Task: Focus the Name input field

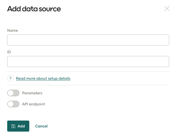Action: coord(88,40)
